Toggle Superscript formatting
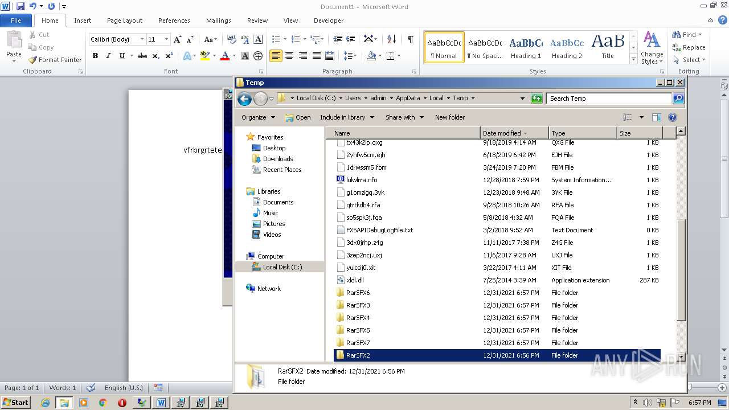 169,56
